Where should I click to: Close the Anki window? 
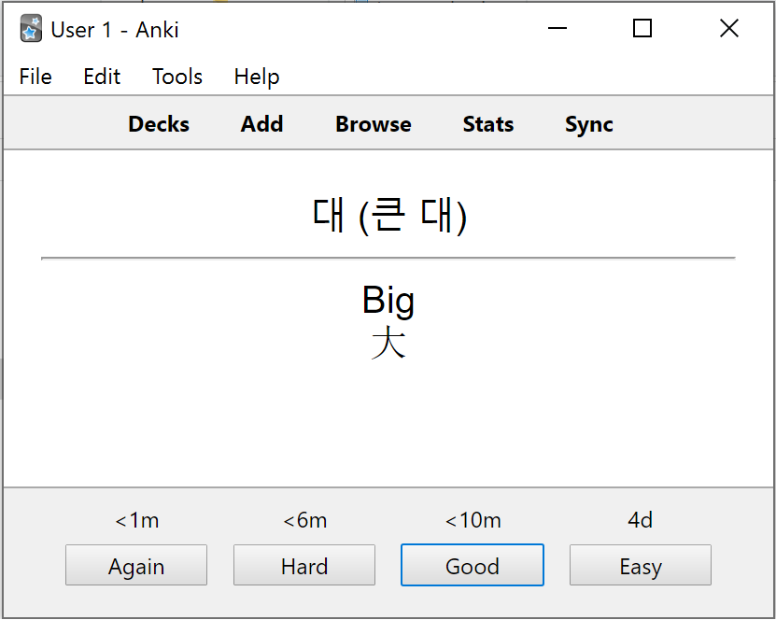click(x=729, y=28)
